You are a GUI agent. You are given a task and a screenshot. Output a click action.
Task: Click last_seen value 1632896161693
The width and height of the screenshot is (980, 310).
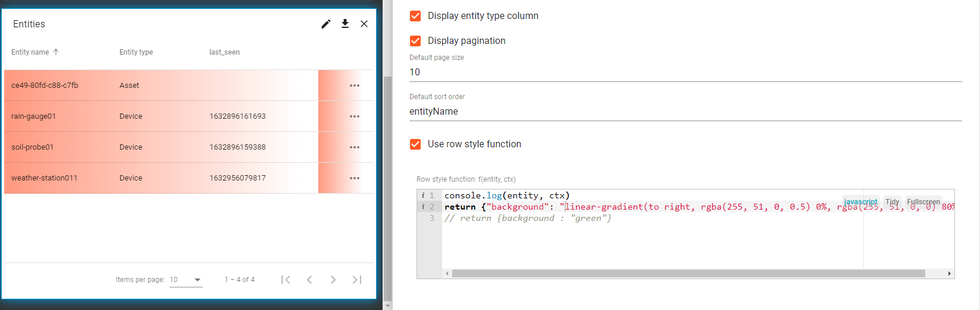pos(237,116)
